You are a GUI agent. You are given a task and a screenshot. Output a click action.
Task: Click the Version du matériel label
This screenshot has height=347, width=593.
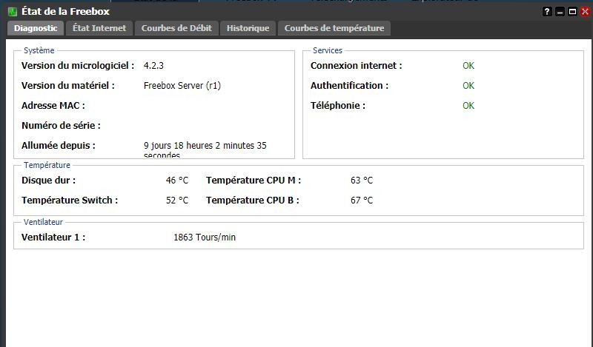click(68, 86)
